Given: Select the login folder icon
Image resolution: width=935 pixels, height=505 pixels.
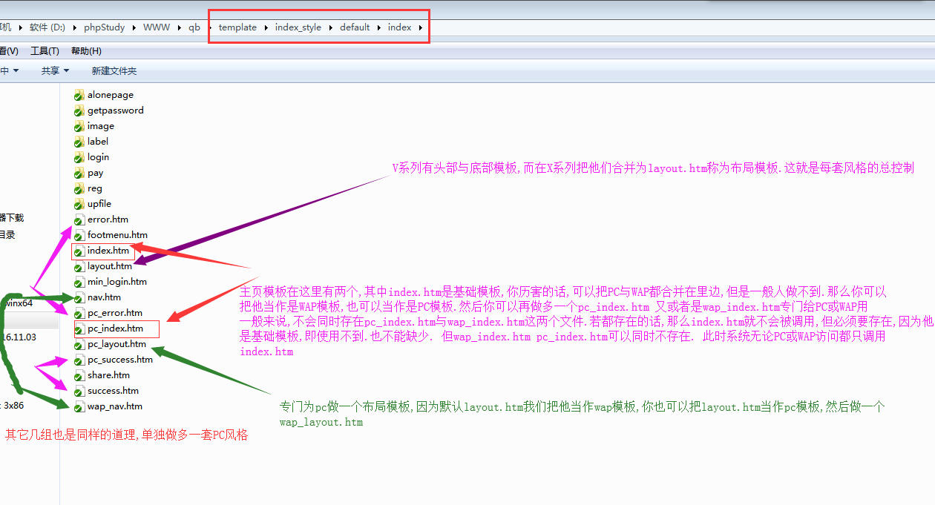Looking at the screenshot, I should pos(79,156).
